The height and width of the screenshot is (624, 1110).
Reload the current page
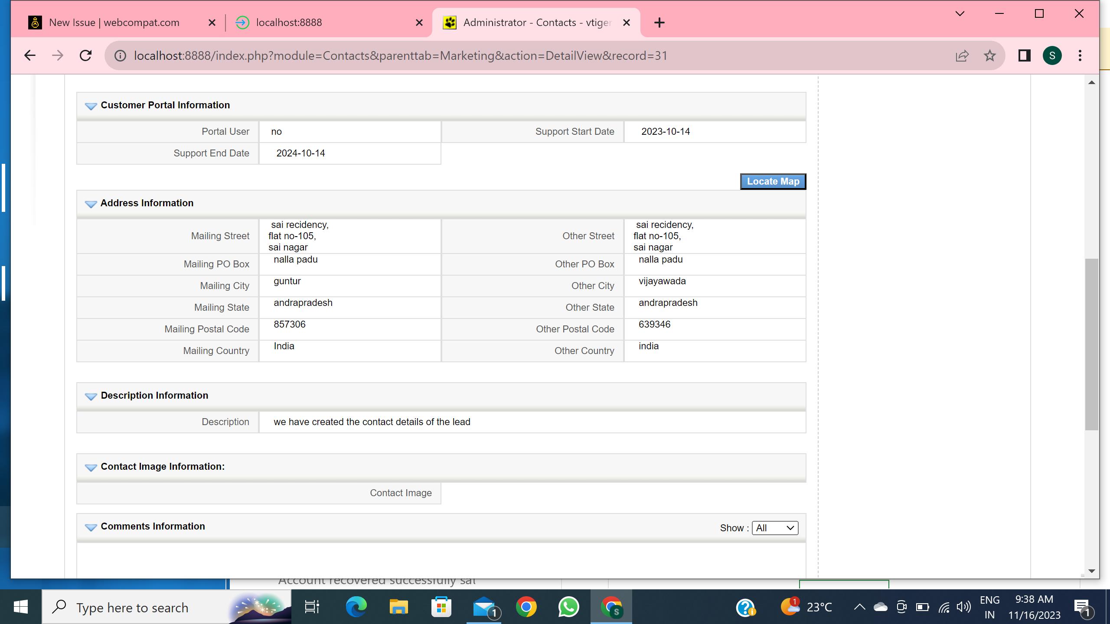pos(85,55)
